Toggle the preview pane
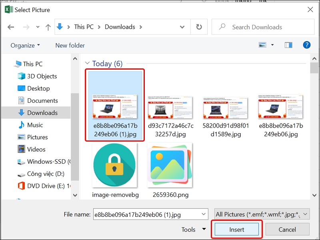 pyautogui.click(x=288, y=45)
